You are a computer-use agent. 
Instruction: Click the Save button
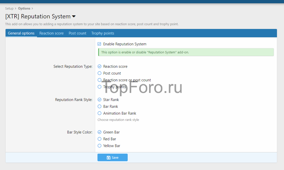113,157
